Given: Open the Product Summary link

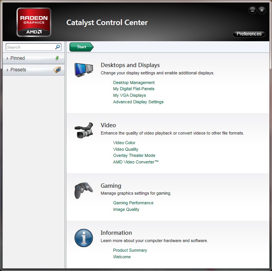Looking at the screenshot, I should 130,250.
